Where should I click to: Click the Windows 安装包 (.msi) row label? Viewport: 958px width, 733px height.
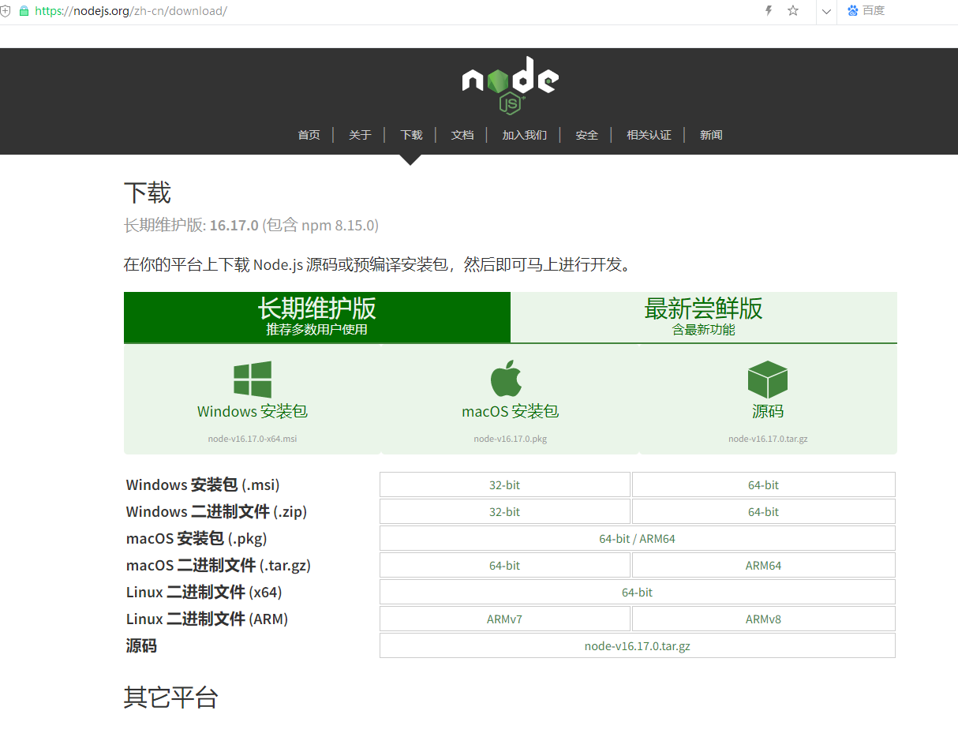[203, 484]
